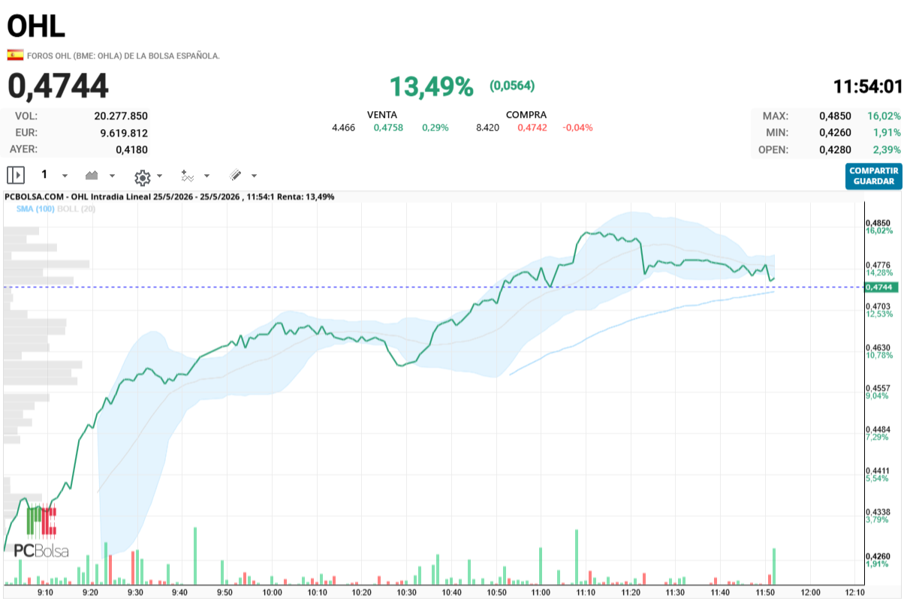This screenshot has width=910, height=599.
Task: Click the OPEN value 0,4280
Action: point(835,149)
